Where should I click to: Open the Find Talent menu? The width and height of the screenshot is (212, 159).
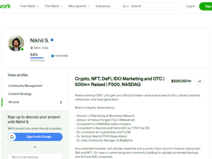coord(29,6)
